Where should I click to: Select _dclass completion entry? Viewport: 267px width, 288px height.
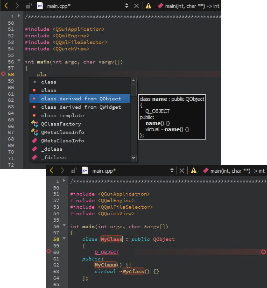click(x=80, y=149)
